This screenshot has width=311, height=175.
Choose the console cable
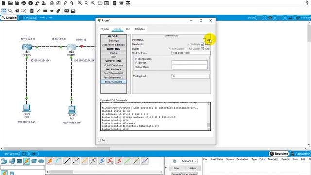(58, 161)
